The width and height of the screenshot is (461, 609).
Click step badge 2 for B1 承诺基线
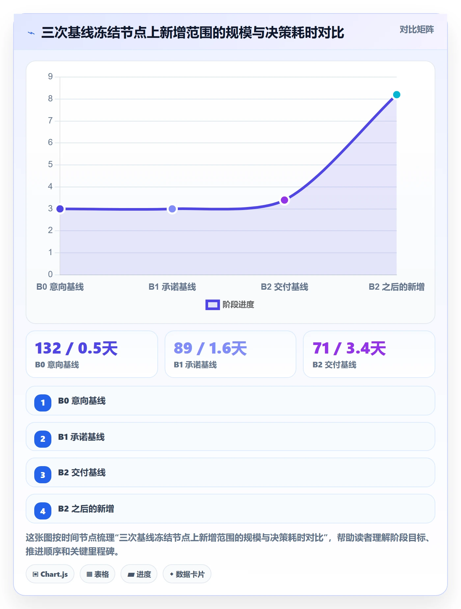pos(43,439)
